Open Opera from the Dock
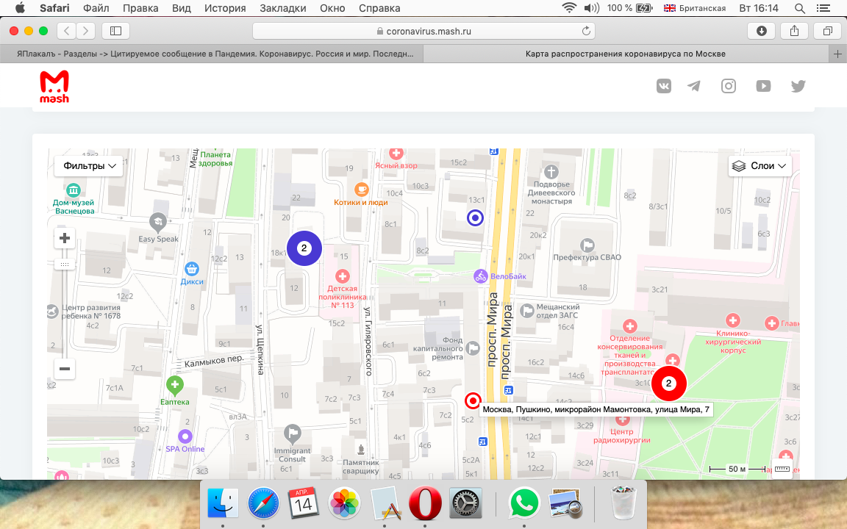Screen dimensions: 847x529 pyautogui.click(x=424, y=503)
